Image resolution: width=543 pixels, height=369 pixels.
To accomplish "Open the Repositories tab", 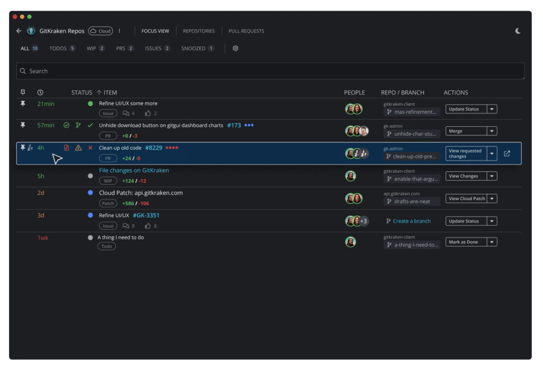I will click(x=199, y=31).
